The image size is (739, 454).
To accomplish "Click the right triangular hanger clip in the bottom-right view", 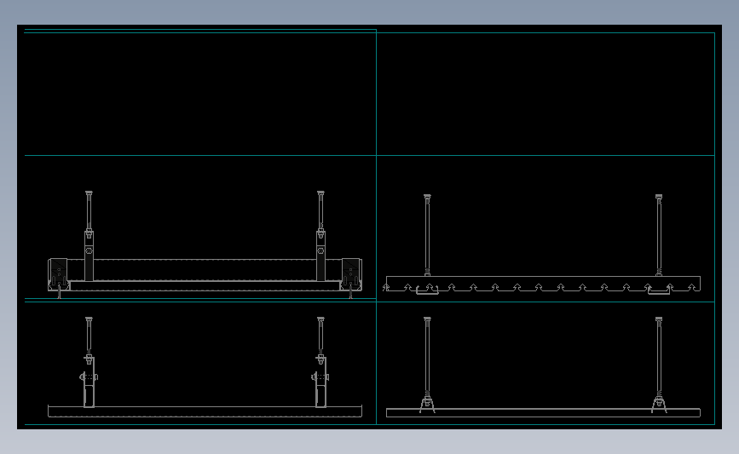I will pyautogui.click(x=659, y=404).
